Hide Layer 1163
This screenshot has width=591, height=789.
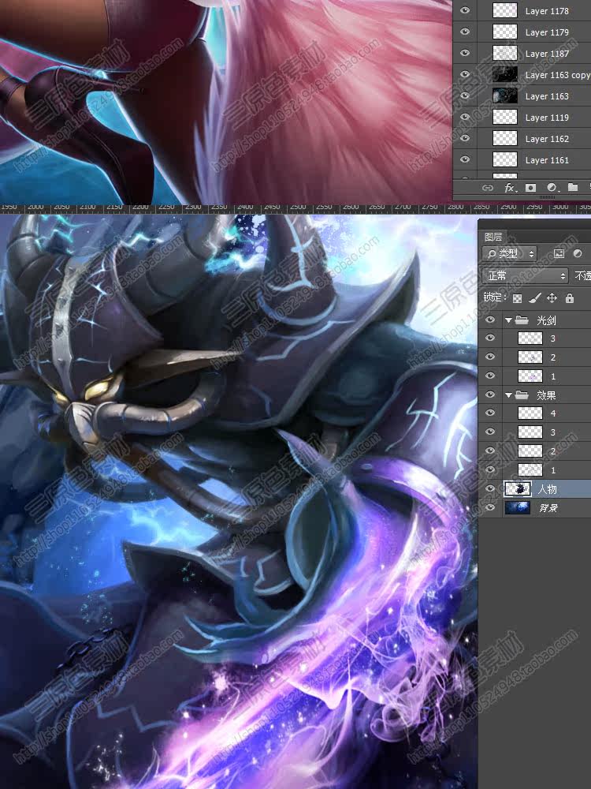pos(465,95)
